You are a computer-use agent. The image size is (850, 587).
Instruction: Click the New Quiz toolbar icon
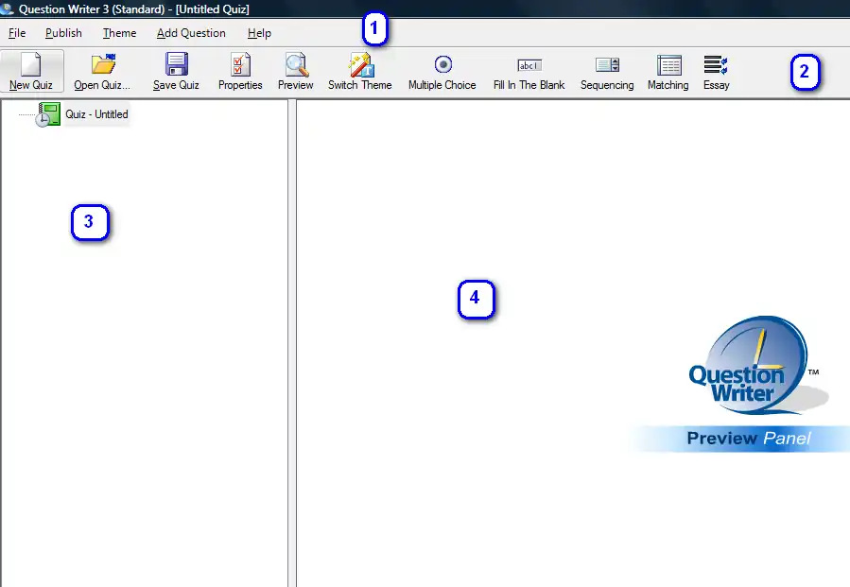(31, 65)
